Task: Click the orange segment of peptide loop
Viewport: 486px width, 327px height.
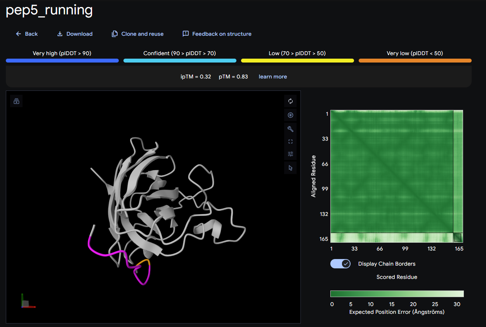Action: pyautogui.click(x=144, y=262)
